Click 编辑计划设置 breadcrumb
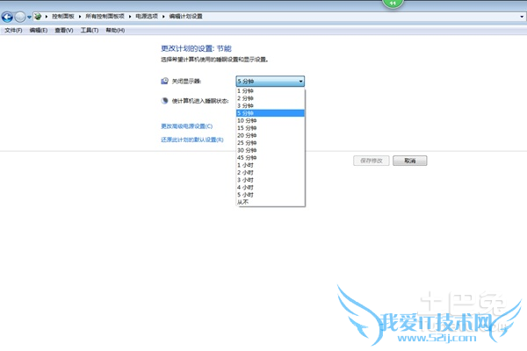This screenshot has width=527, height=351. tap(185, 16)
